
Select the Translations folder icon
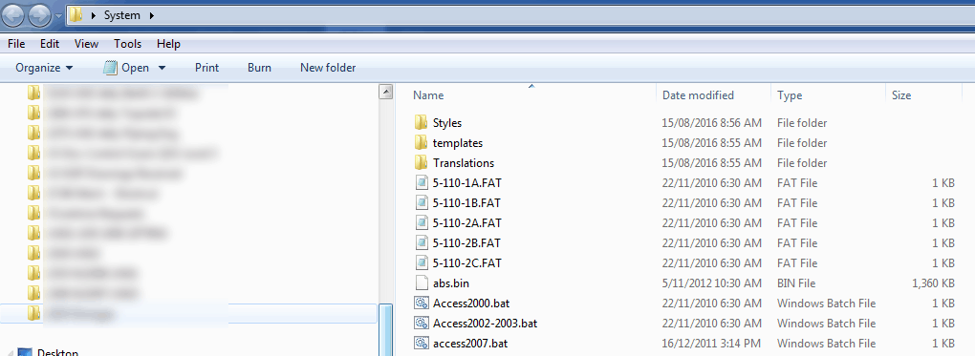click(x=421, y=162)
